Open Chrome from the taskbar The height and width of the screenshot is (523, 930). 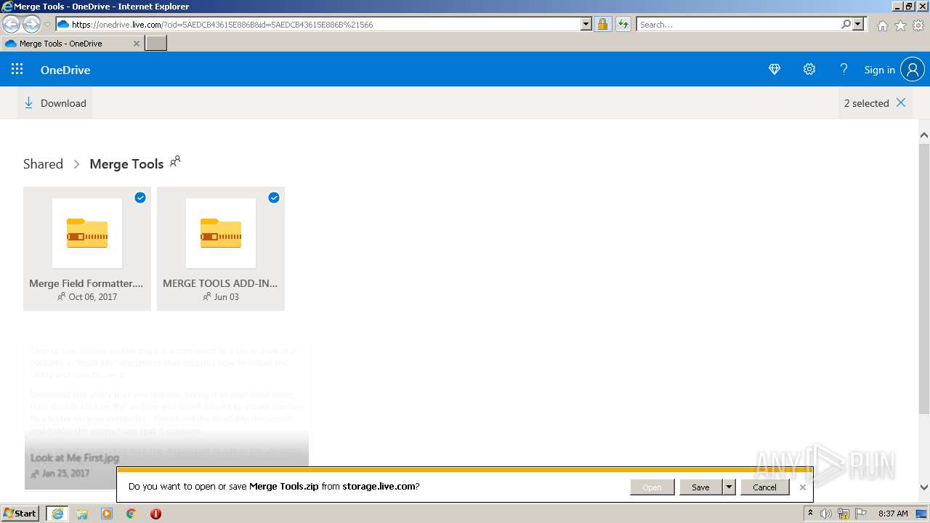point(132,514)
